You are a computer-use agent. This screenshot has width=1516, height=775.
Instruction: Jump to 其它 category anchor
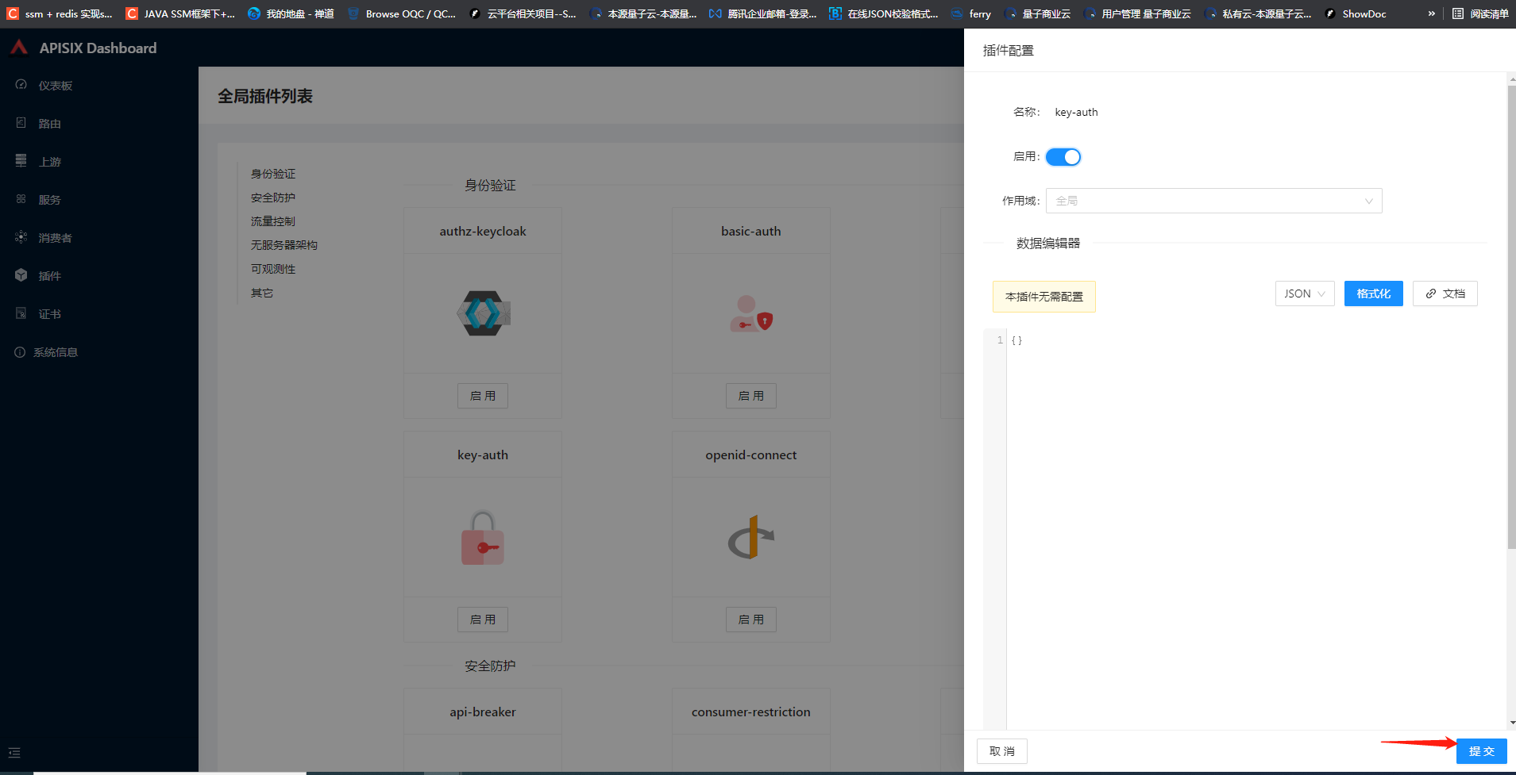coord(262,293)
